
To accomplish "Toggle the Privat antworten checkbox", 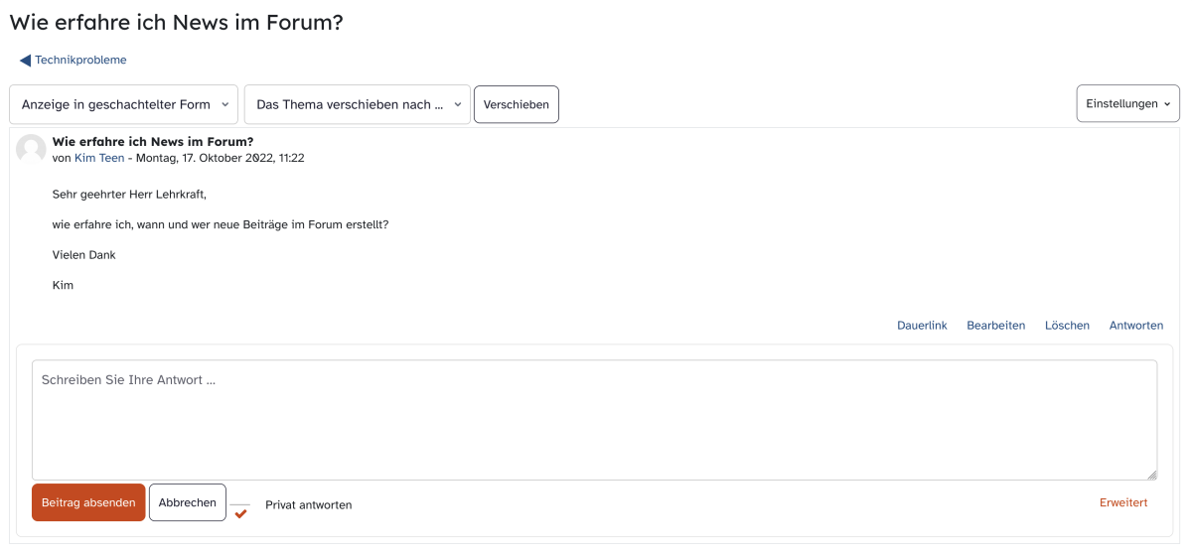I will click(240, 512).
